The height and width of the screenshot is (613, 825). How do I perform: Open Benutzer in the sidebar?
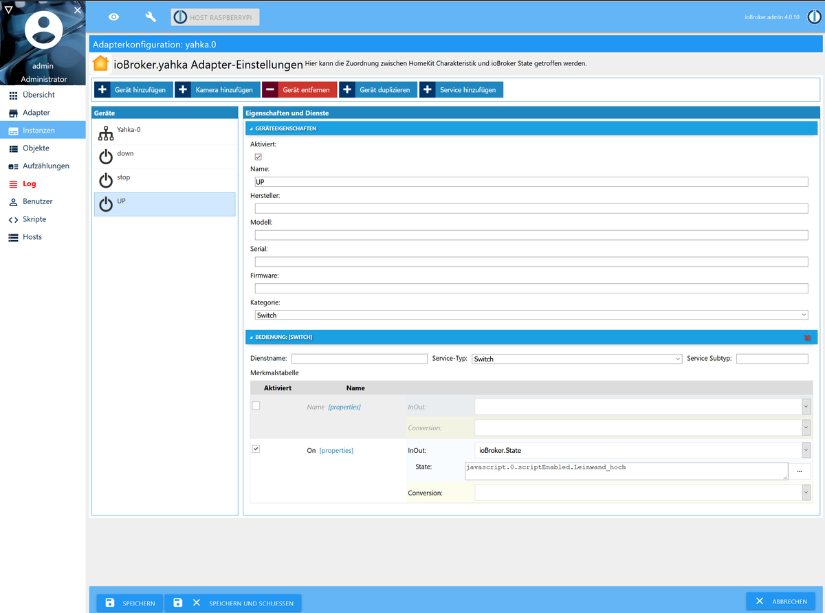43,201
